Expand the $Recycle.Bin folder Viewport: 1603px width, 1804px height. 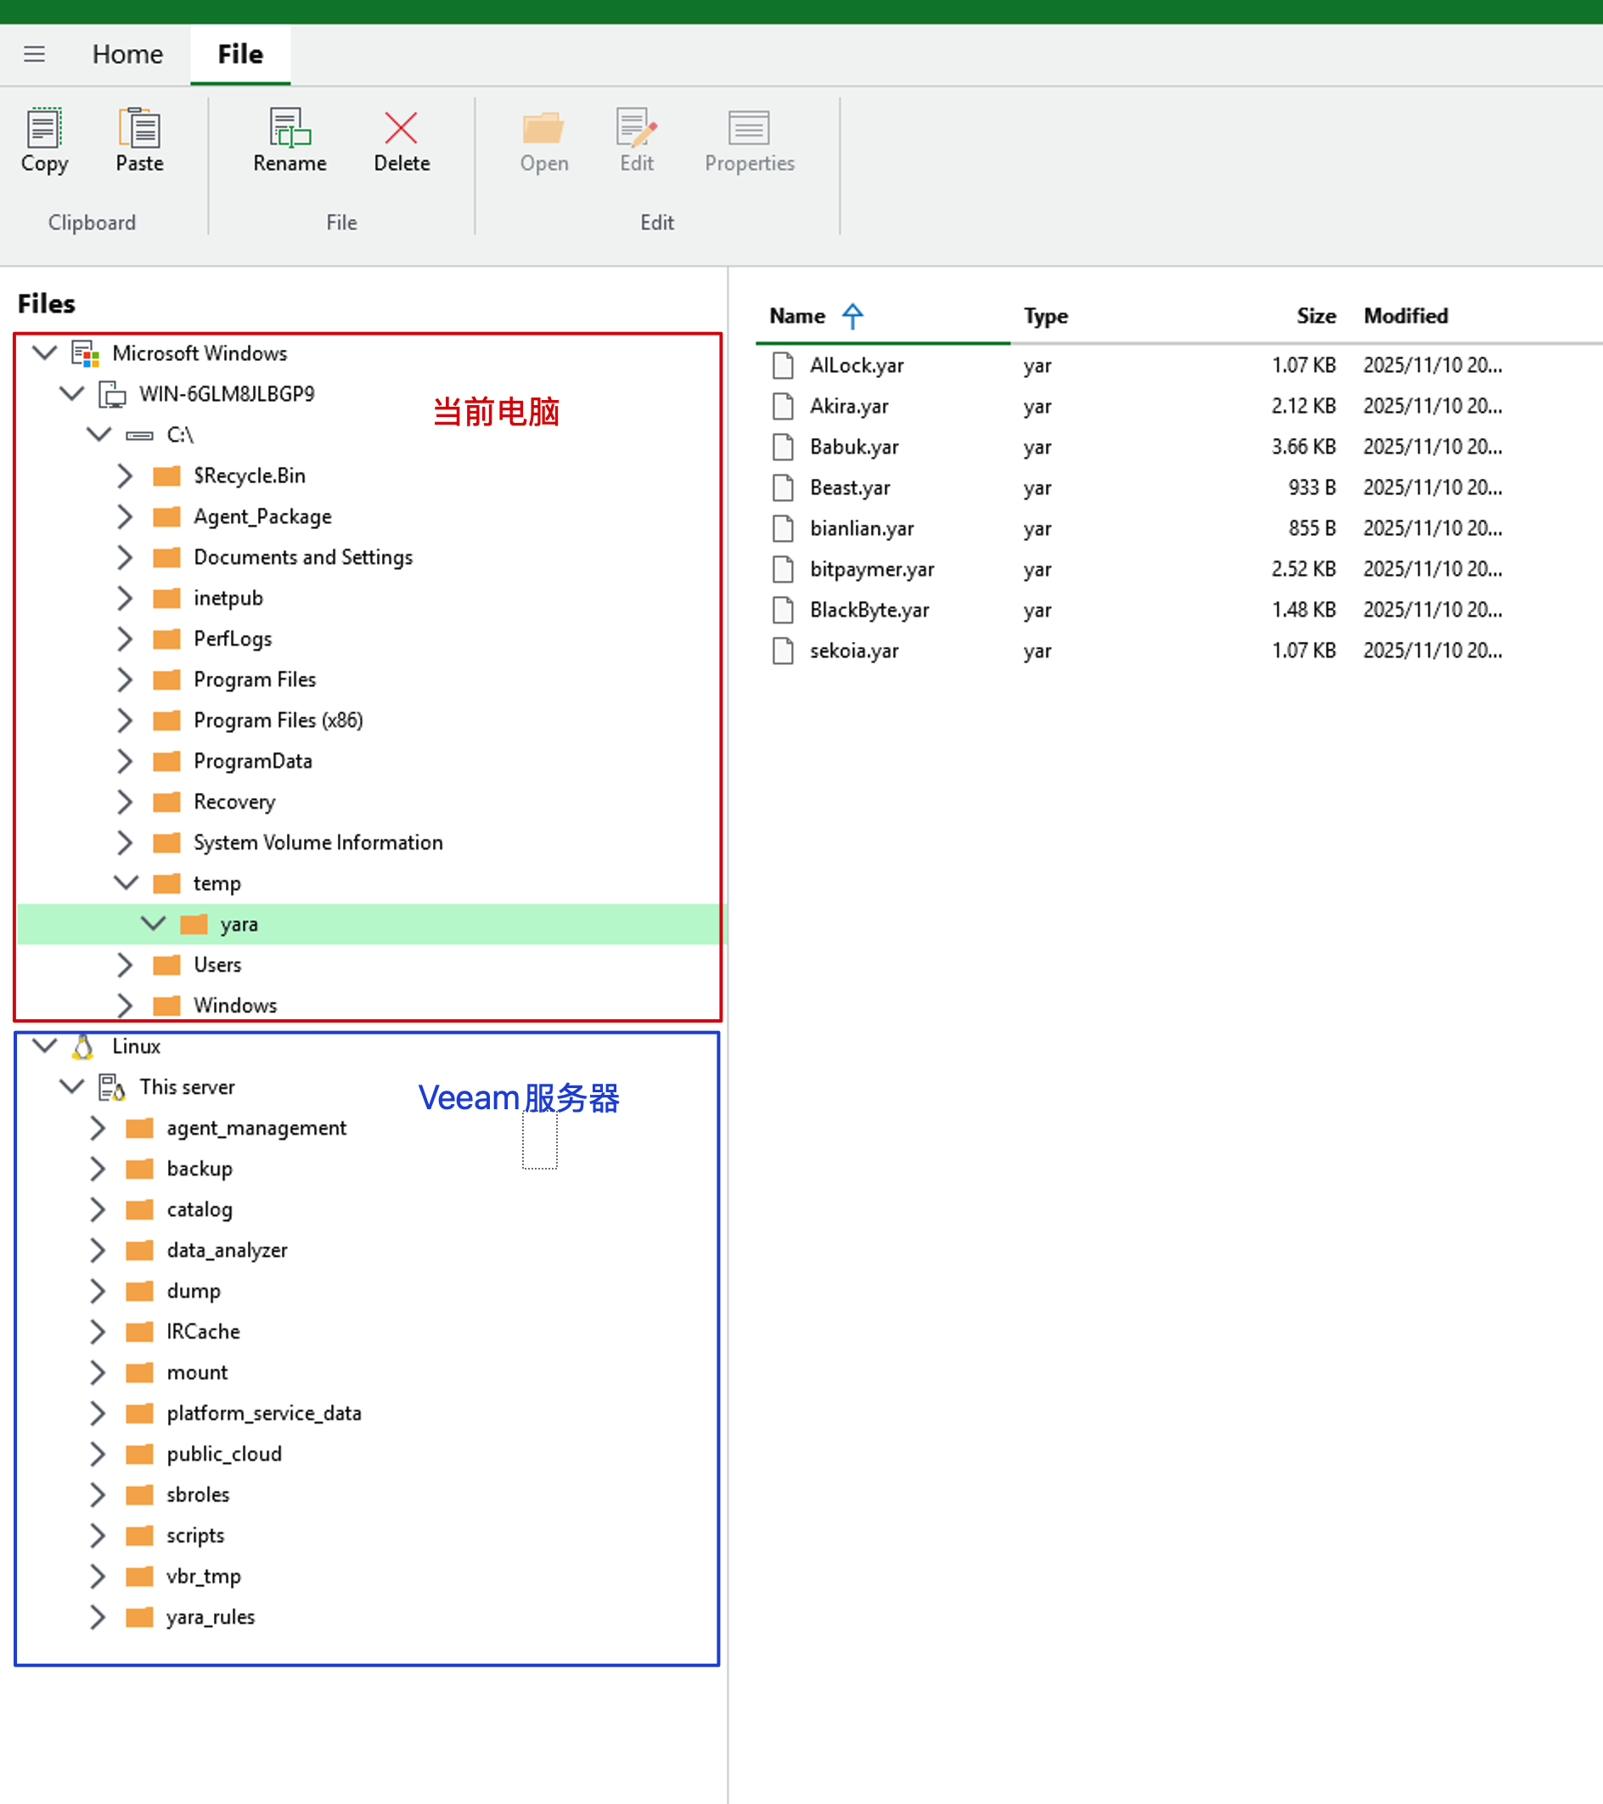[x=126, y=476]
